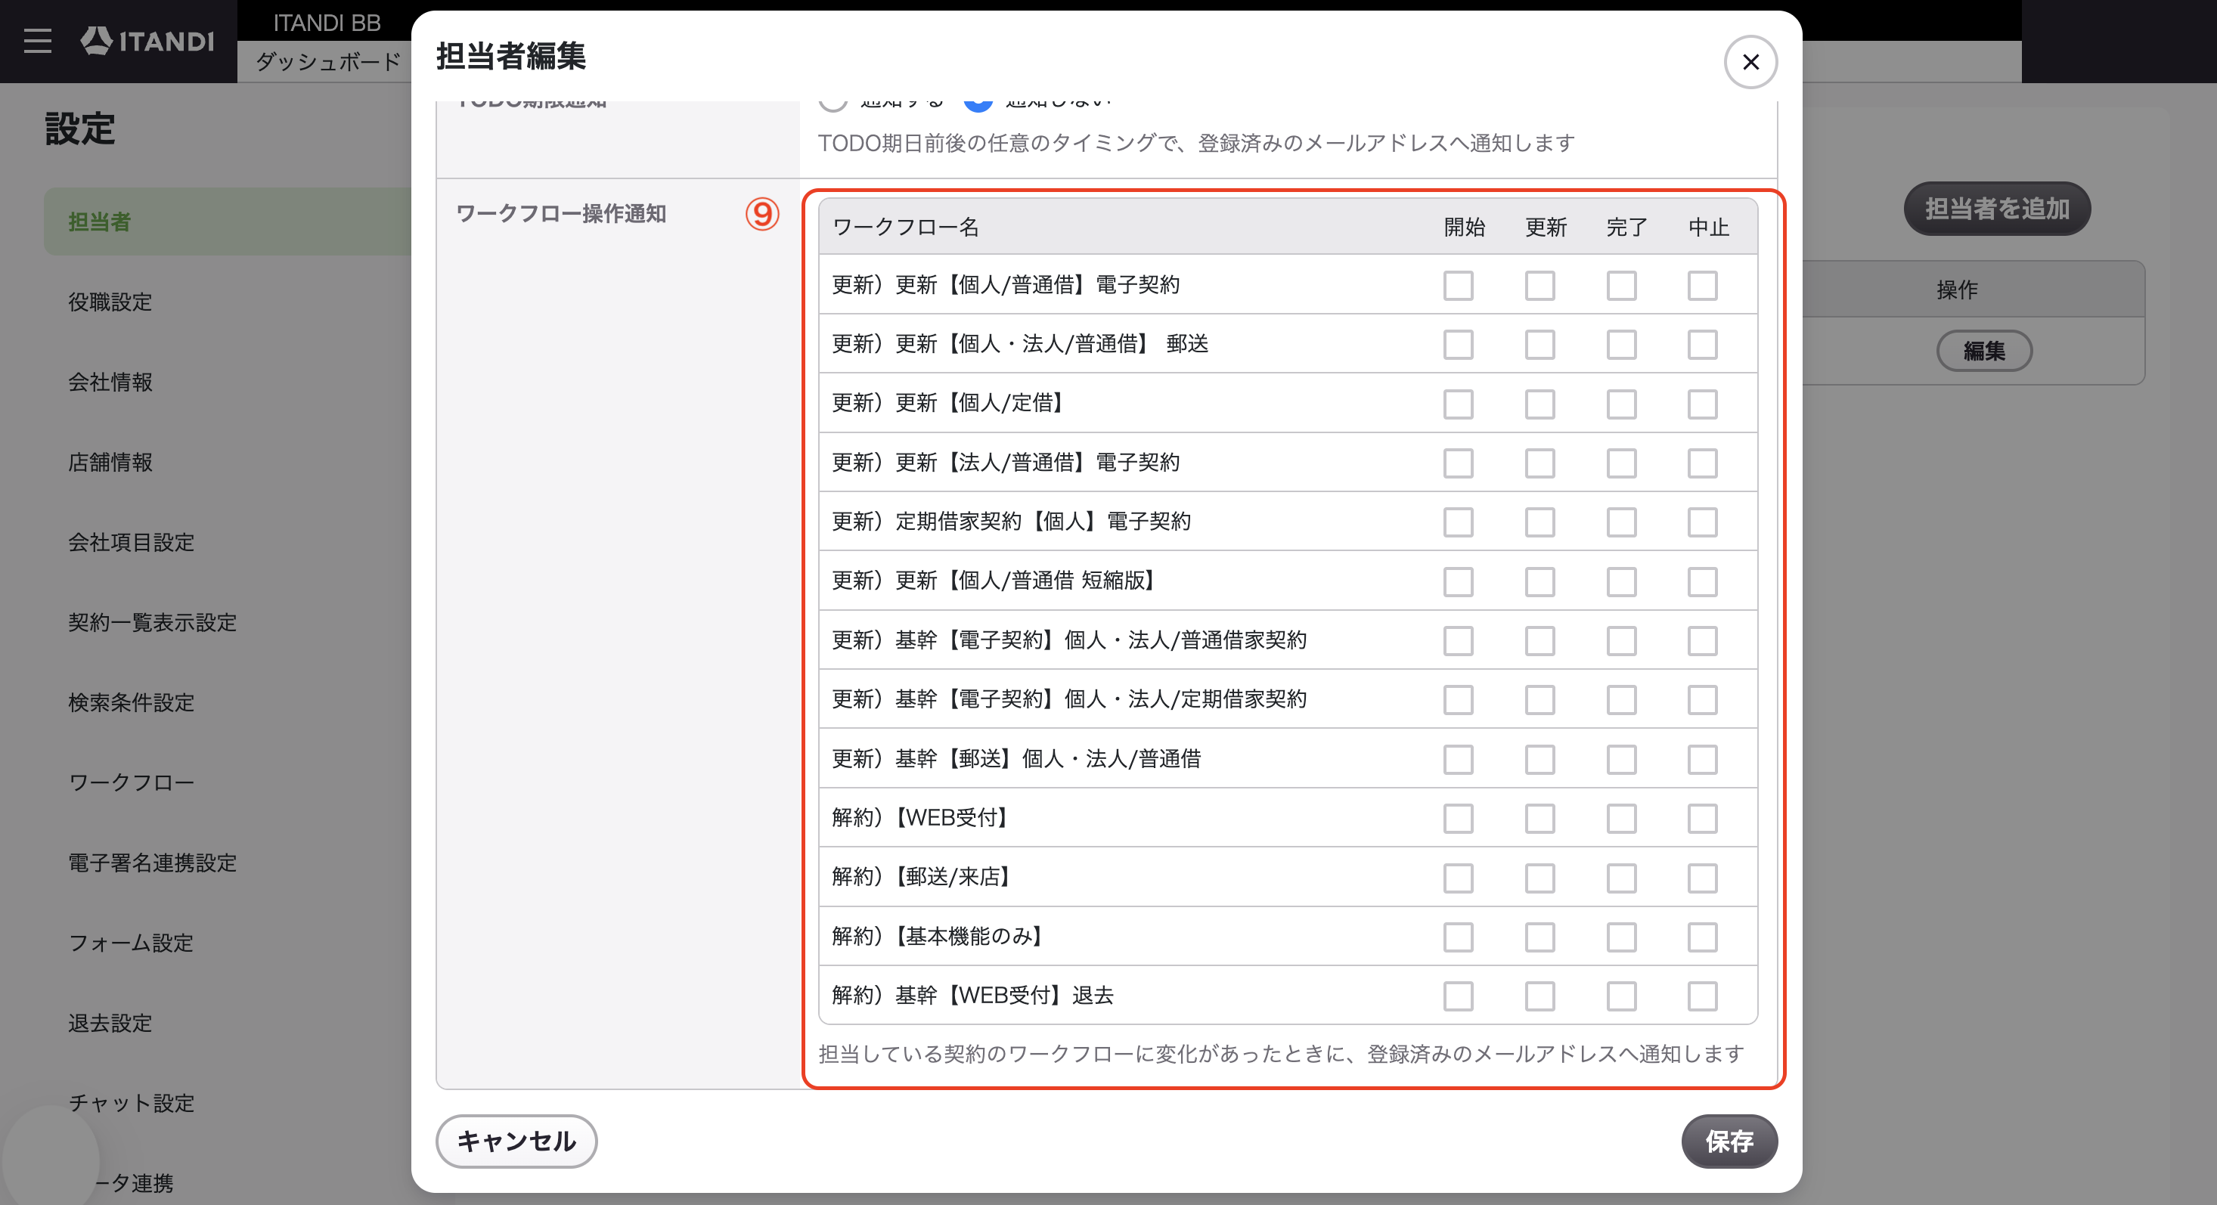Select 退去設定 in sidebar
Viewport: 2217px width, 1205px height.
coord(110,1023)
